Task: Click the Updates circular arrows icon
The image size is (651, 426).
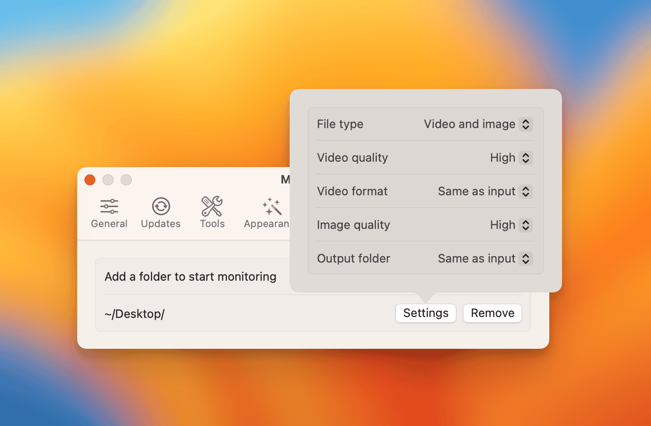Action: [161, 207]
